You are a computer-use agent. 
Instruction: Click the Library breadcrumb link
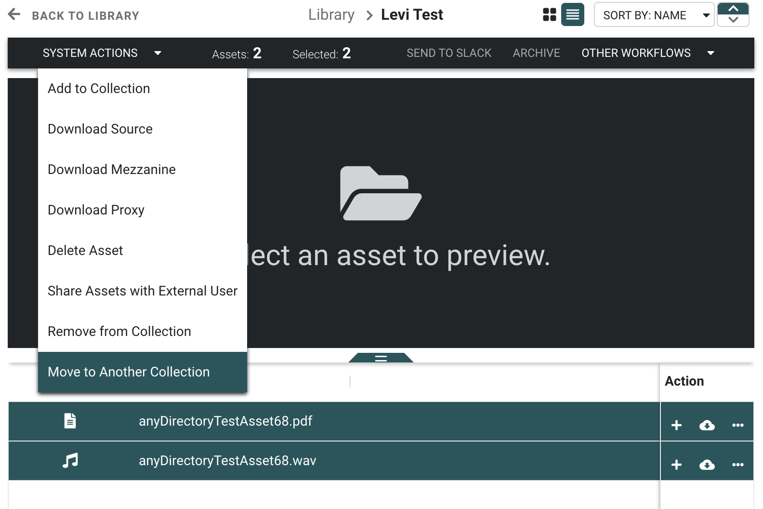point(331,15)
